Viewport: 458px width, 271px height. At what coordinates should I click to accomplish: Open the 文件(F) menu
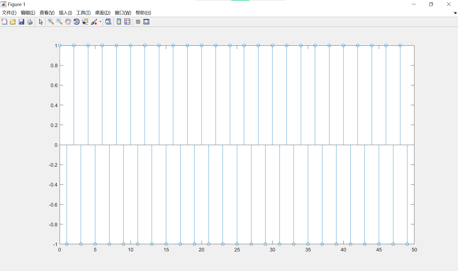[x=9, y=13]
